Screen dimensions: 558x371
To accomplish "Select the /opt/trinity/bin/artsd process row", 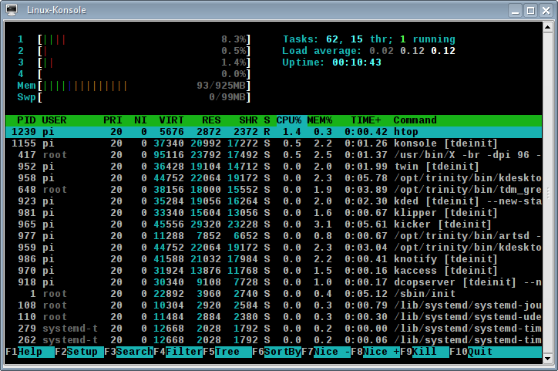I will pos(274,236).
